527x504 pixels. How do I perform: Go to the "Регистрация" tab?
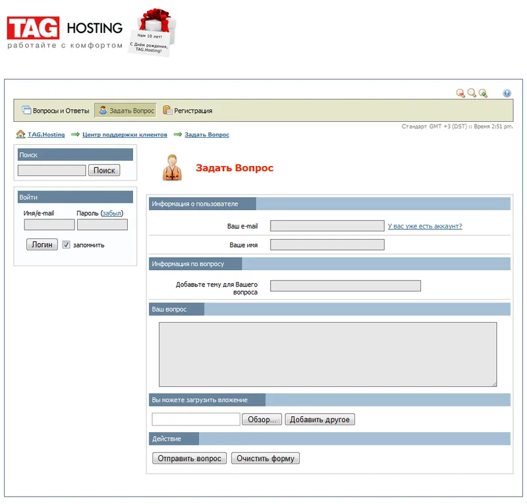pyautogui.click(x=188, y=110)
